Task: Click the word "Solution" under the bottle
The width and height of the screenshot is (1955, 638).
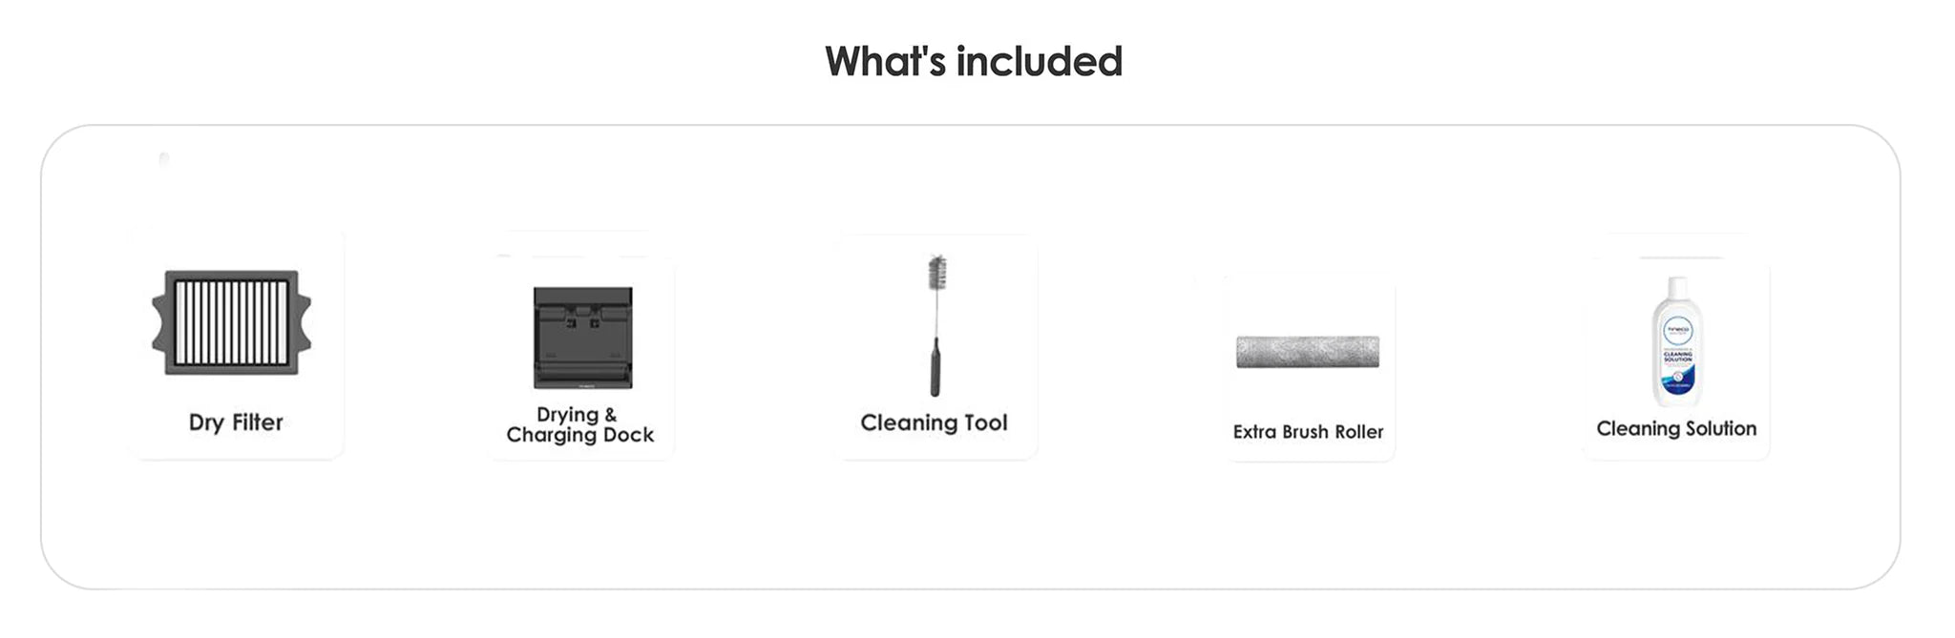Action: [1720, 429]
